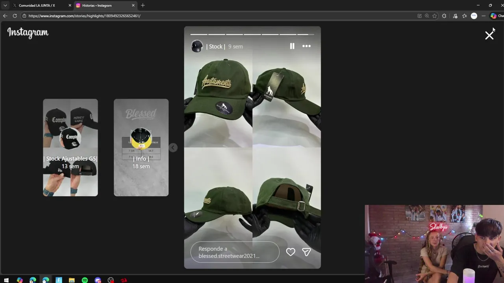Open the browser profile avatar

[474, 16]
